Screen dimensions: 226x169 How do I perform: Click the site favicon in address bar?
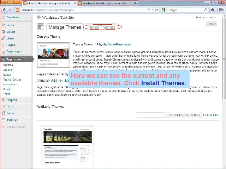pos(18,10)
